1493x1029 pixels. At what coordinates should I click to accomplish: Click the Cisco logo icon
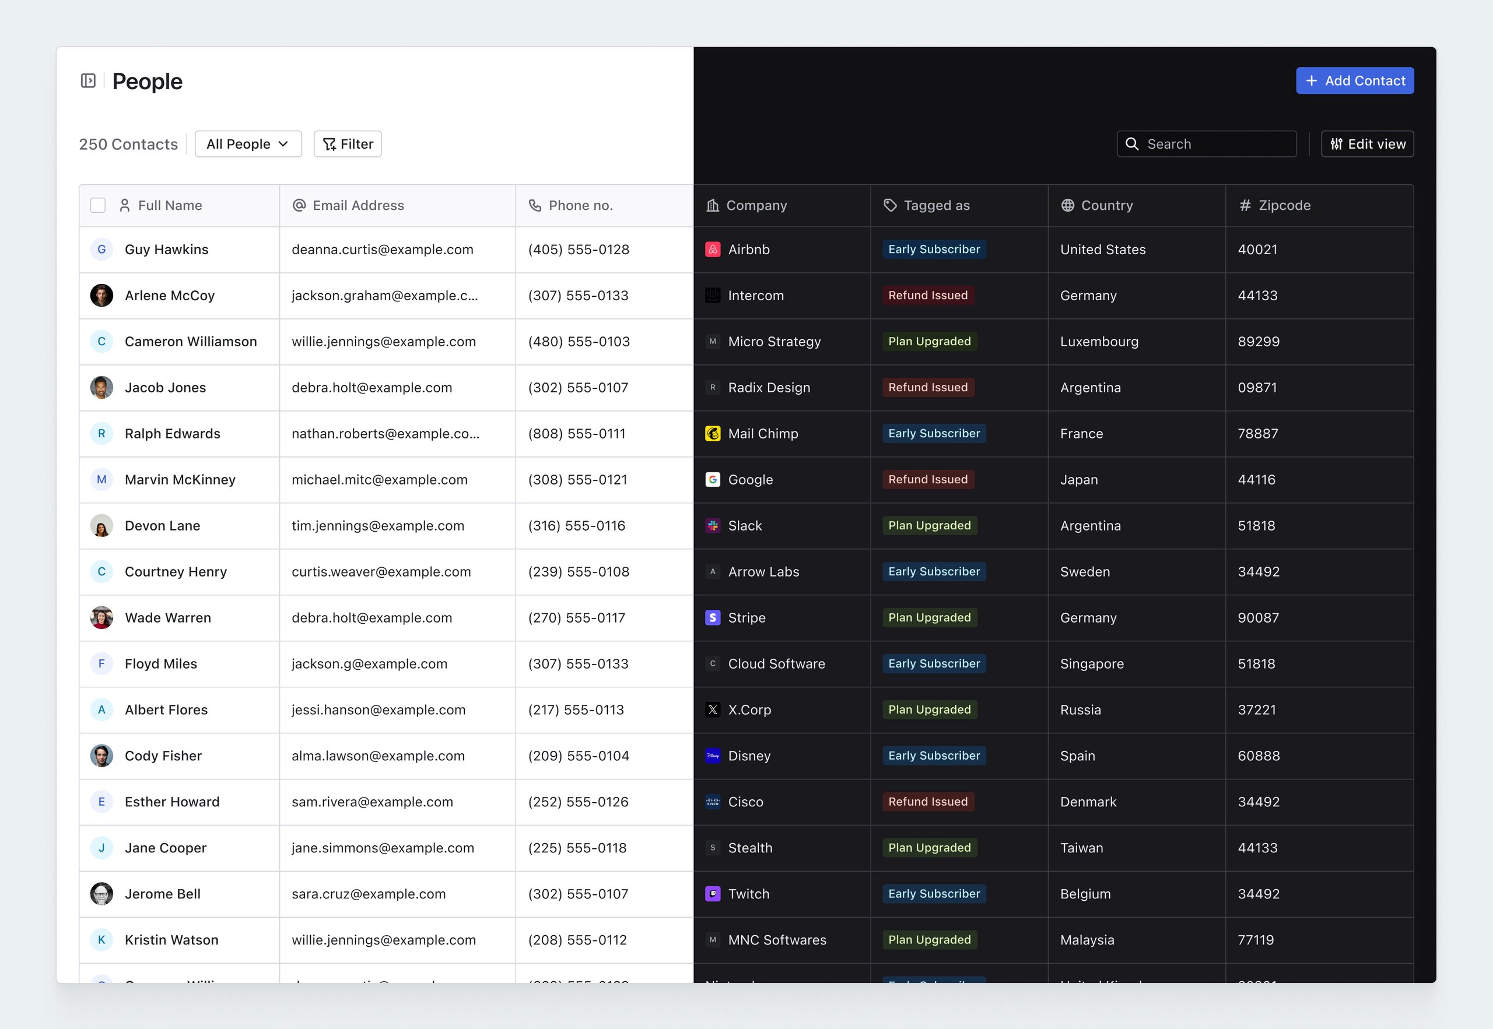(x=713, y=802)
